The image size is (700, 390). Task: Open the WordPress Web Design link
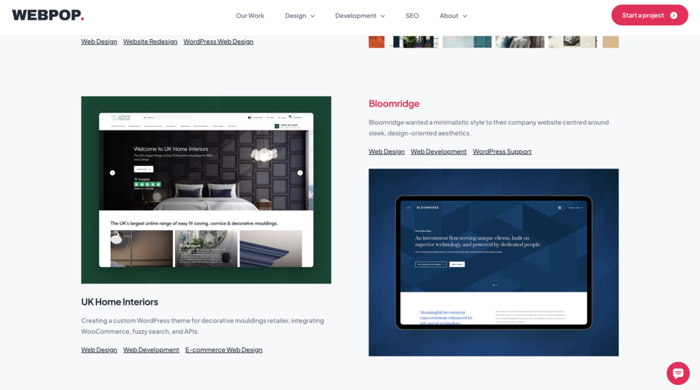click(x=218, y=42)
